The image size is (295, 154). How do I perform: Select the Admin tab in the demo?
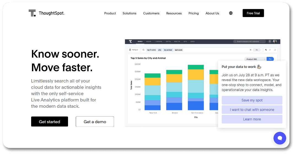193,42
